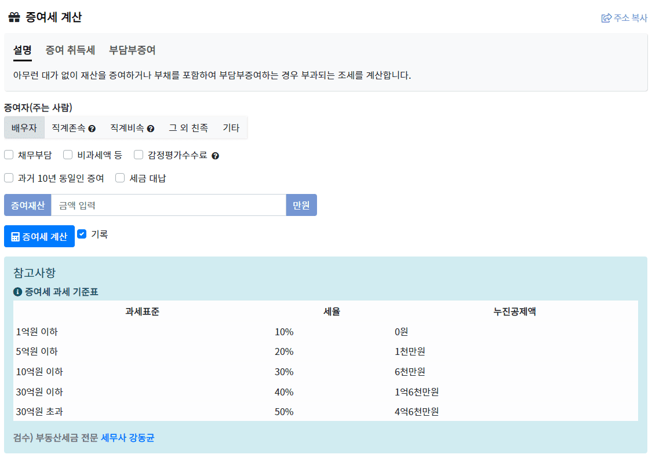The image size is (652, 458).
Task: Open the 부담부증여 tab
Action: [x=132, y=50]
